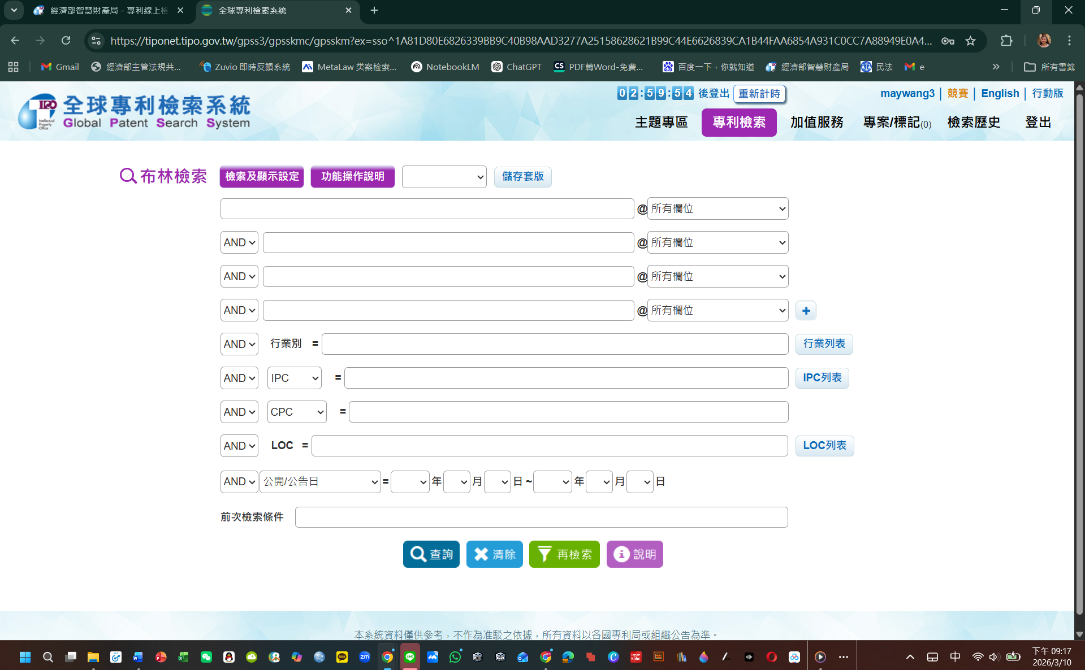Open the 檢索歷史 menu item

[974, 122]
